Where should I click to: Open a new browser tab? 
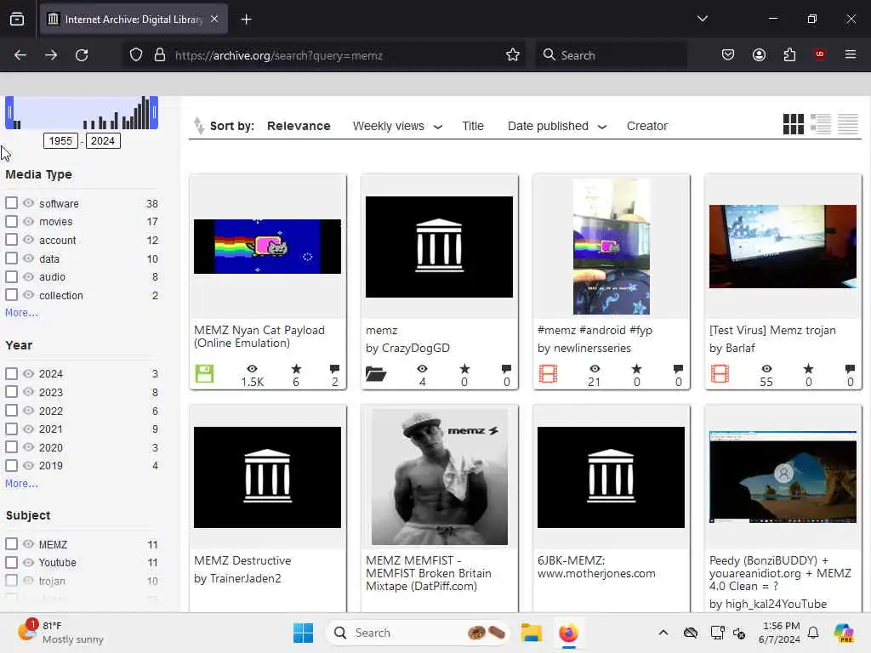point(246,20)
